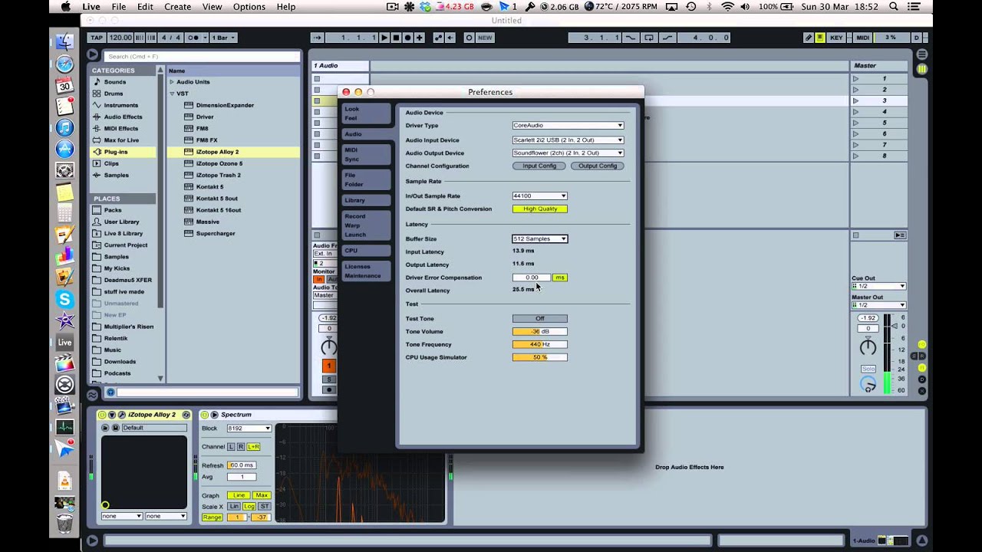Toggle the Draw Mode pencil icon

[809, 38]
